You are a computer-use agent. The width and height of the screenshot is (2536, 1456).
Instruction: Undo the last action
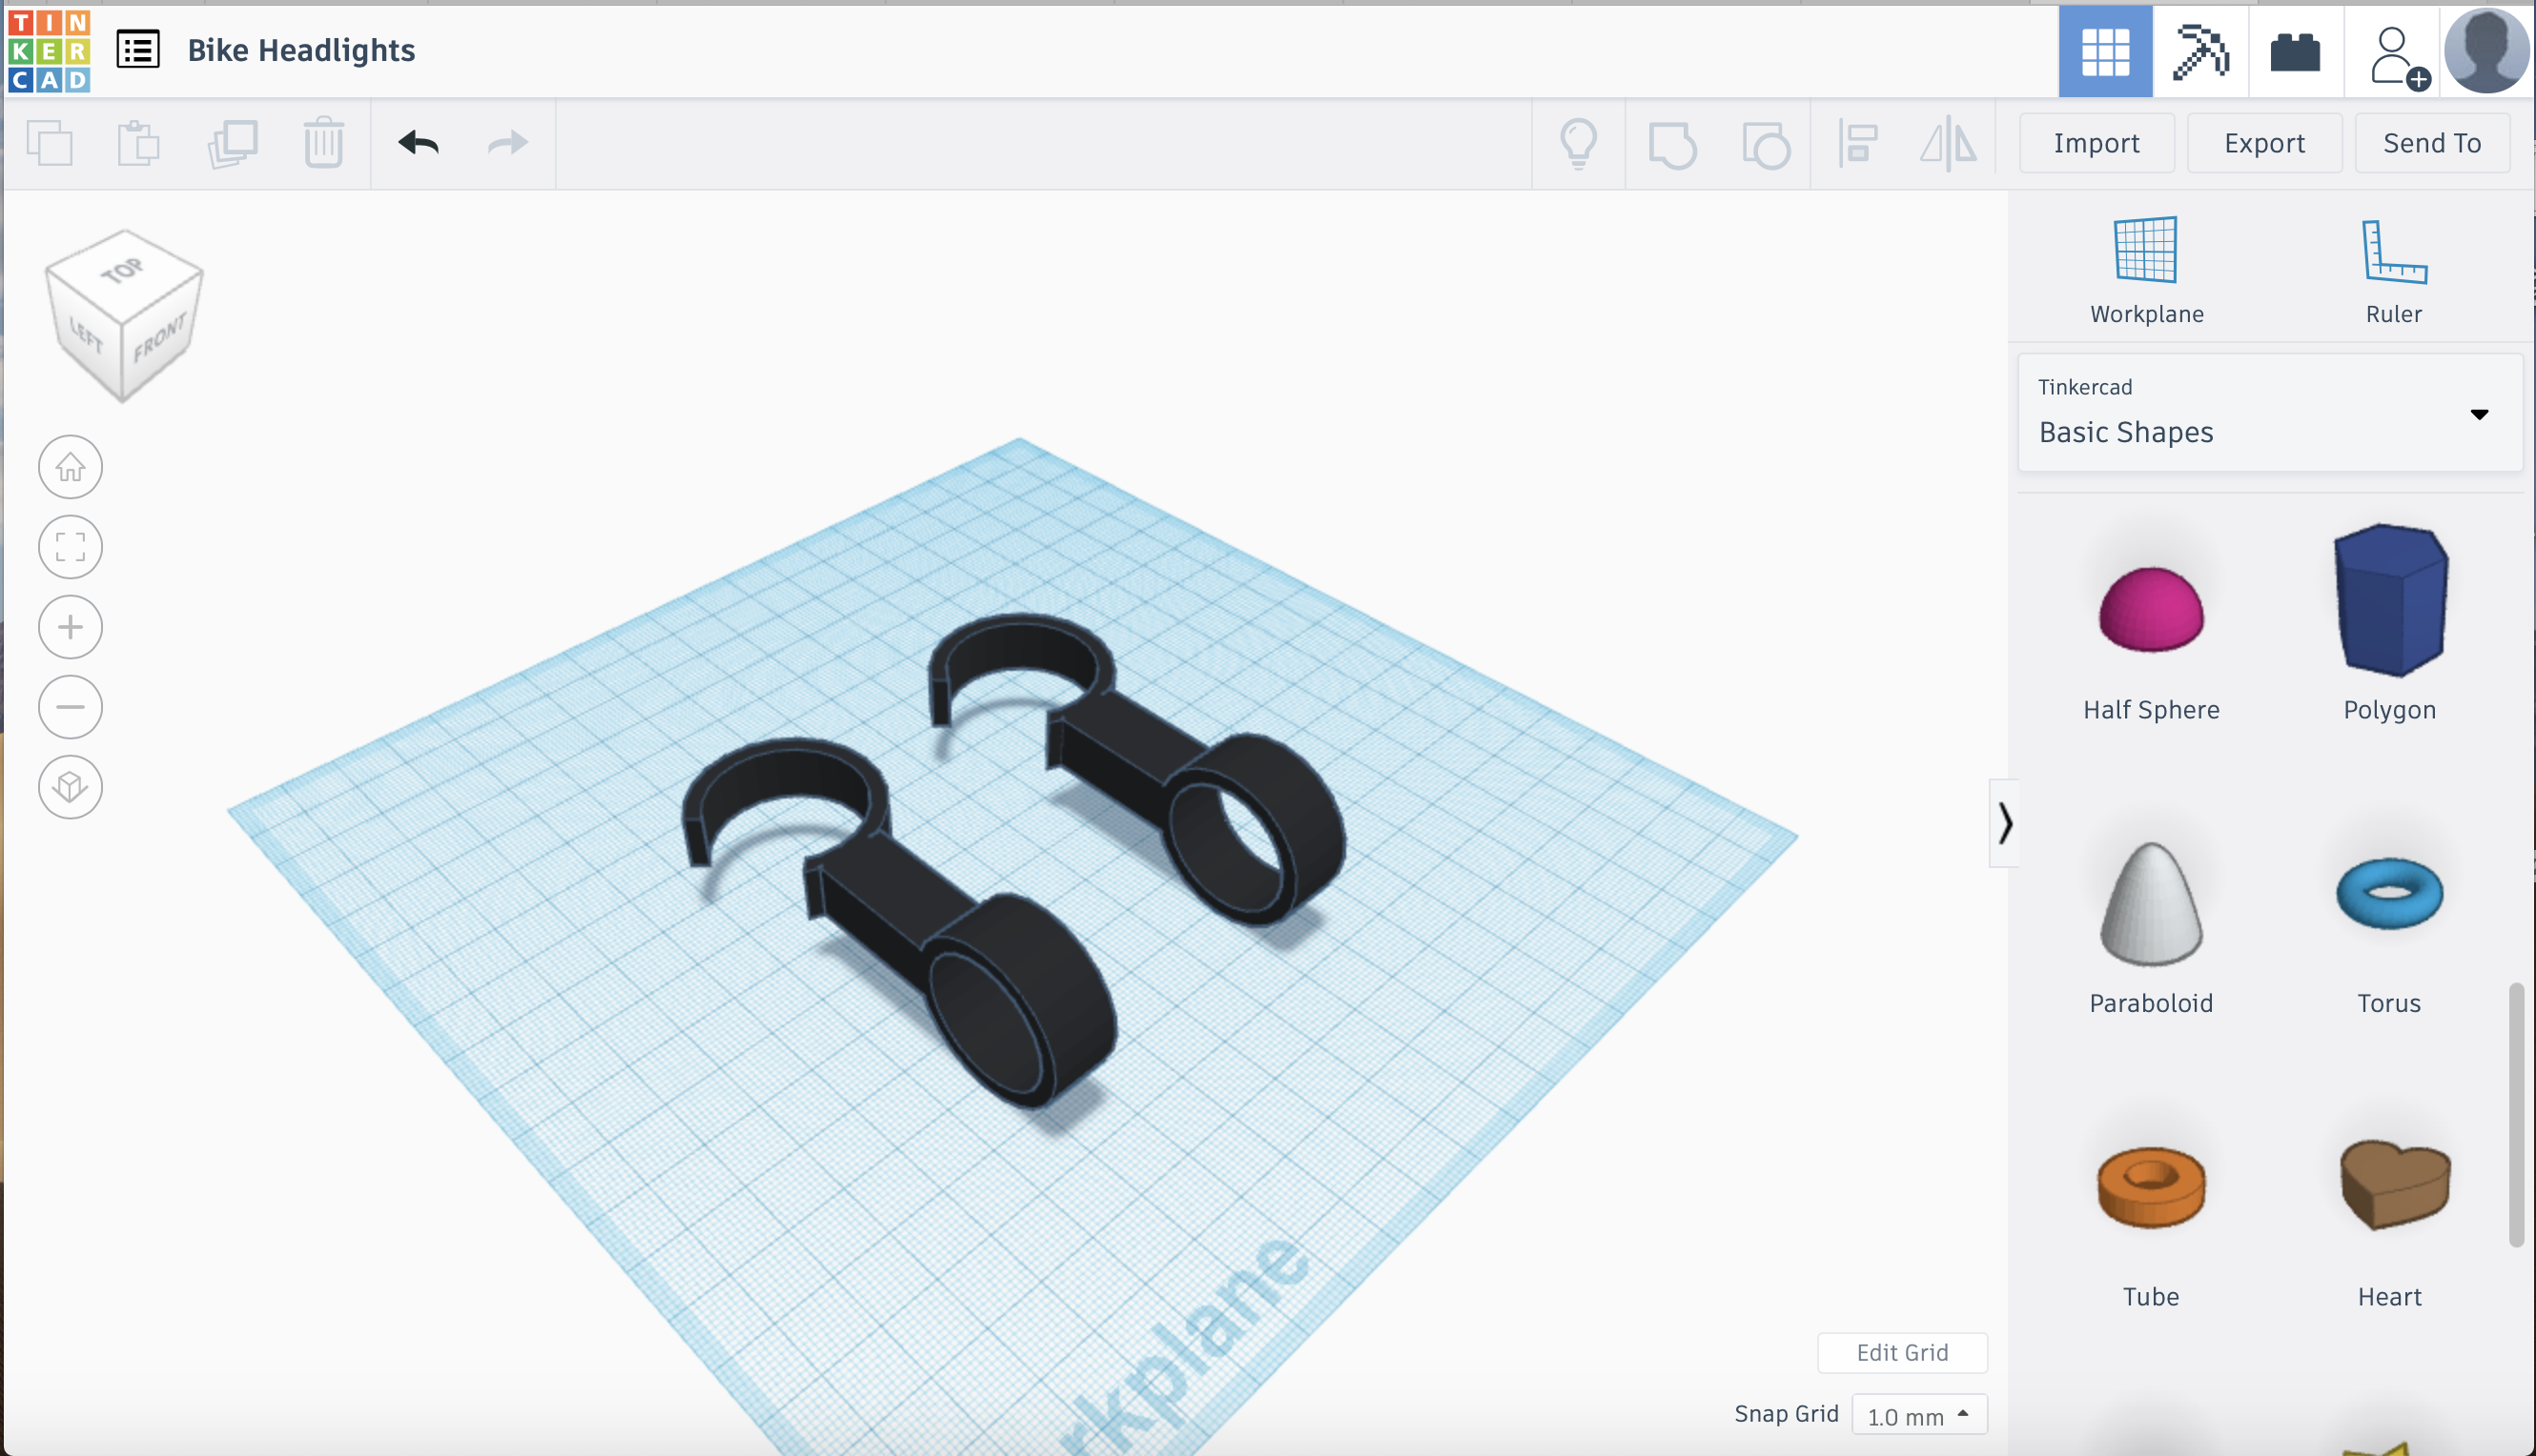tap(419, 143)
